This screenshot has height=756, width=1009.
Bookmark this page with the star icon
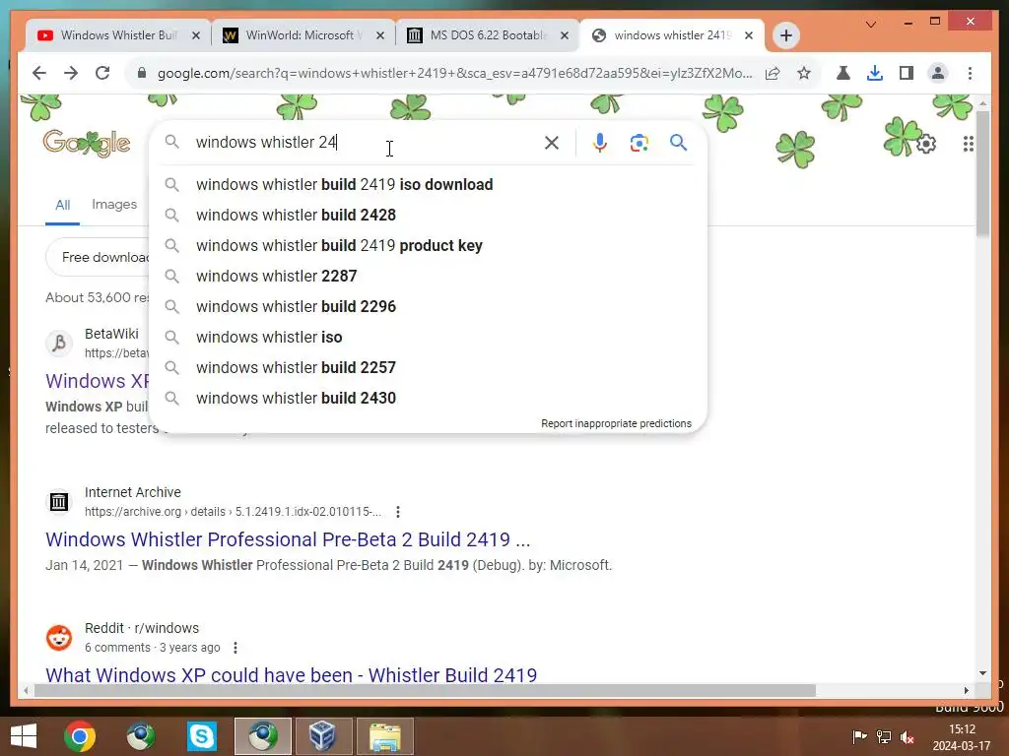click(x=804, y=73)
